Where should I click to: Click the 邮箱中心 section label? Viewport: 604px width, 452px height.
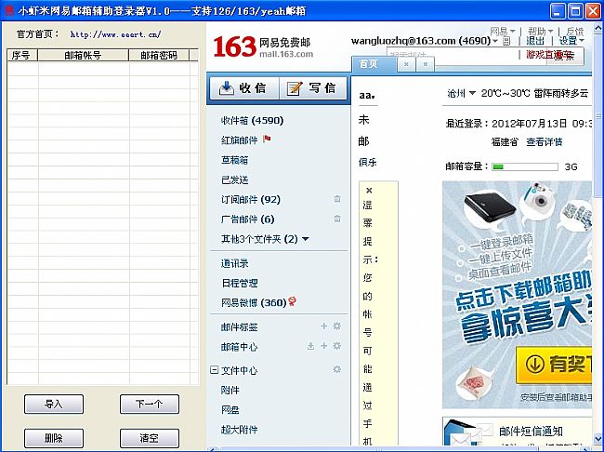239,347
